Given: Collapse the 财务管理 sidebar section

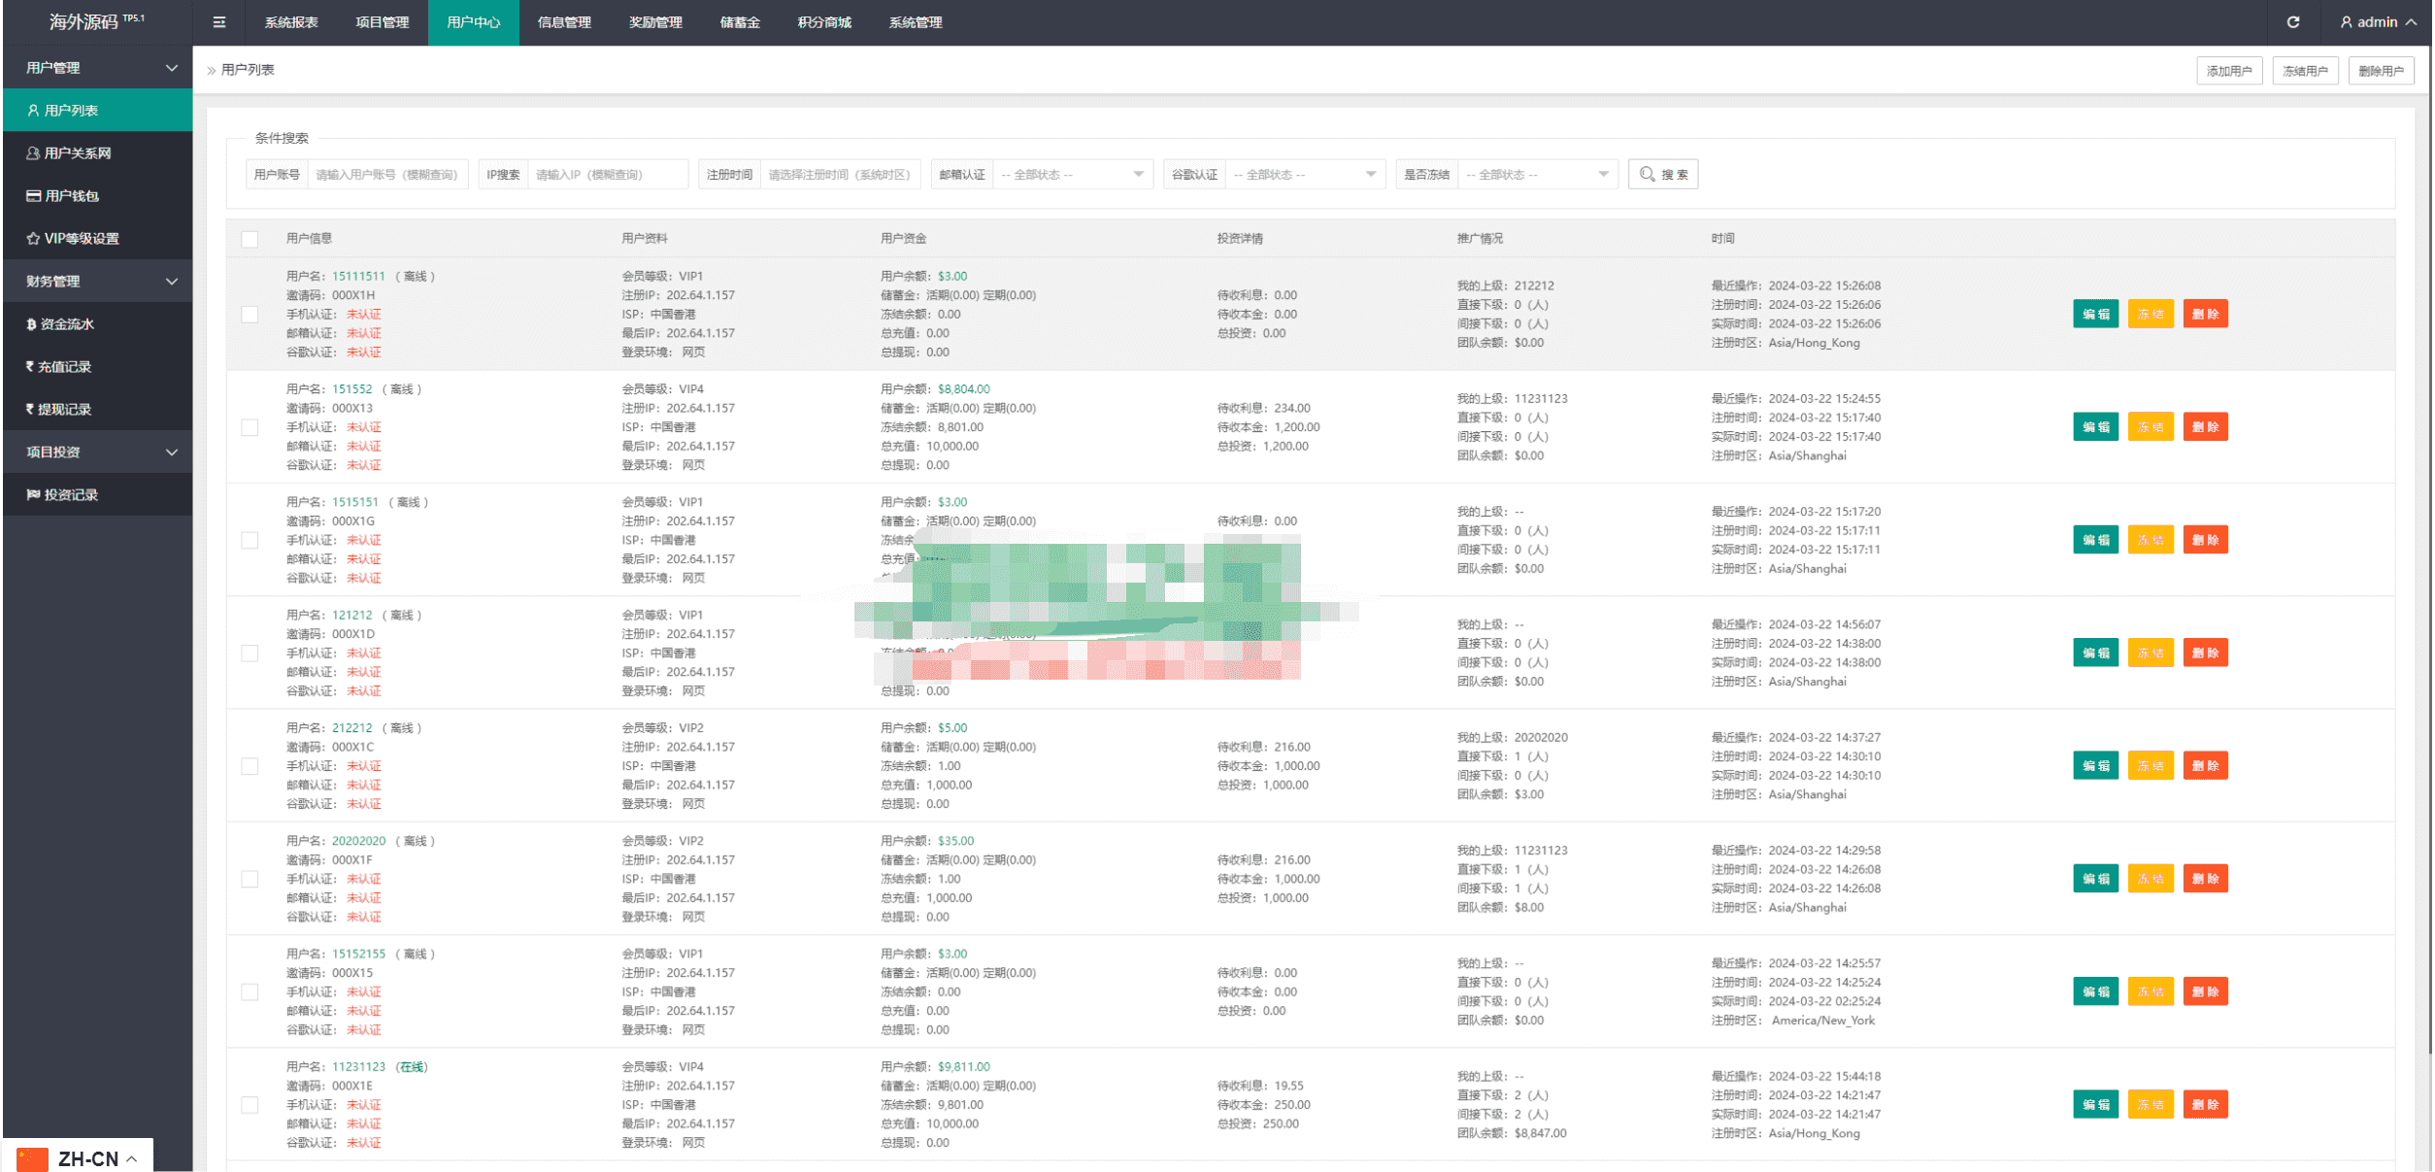Looking at the screenshot, I should click(x=97, y=282).
